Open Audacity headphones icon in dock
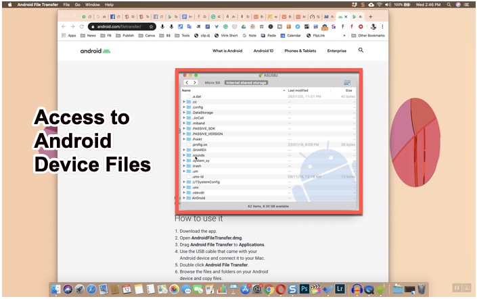The height and width of the screenshot is (299, 477). (x=357, y=290)
